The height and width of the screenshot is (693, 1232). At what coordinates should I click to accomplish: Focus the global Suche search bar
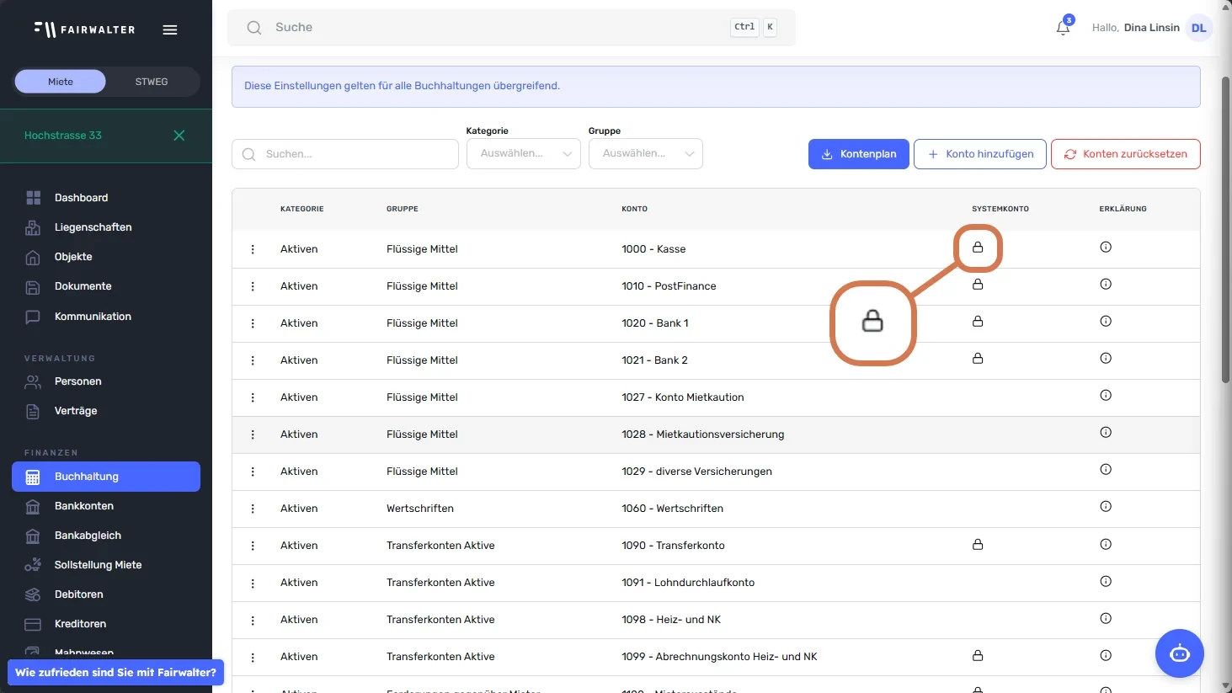511,28
